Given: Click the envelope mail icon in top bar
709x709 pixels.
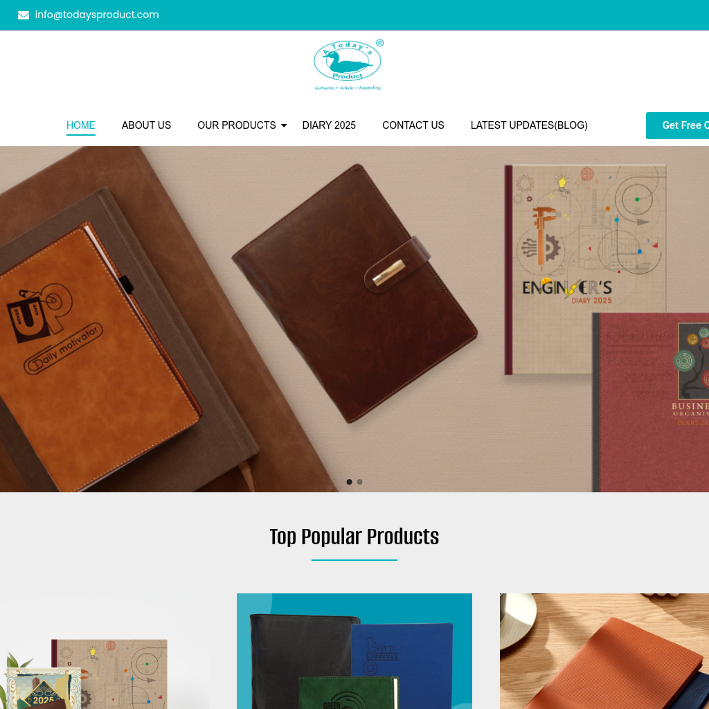Looking at the screenshot, I should tap(24, 15).
